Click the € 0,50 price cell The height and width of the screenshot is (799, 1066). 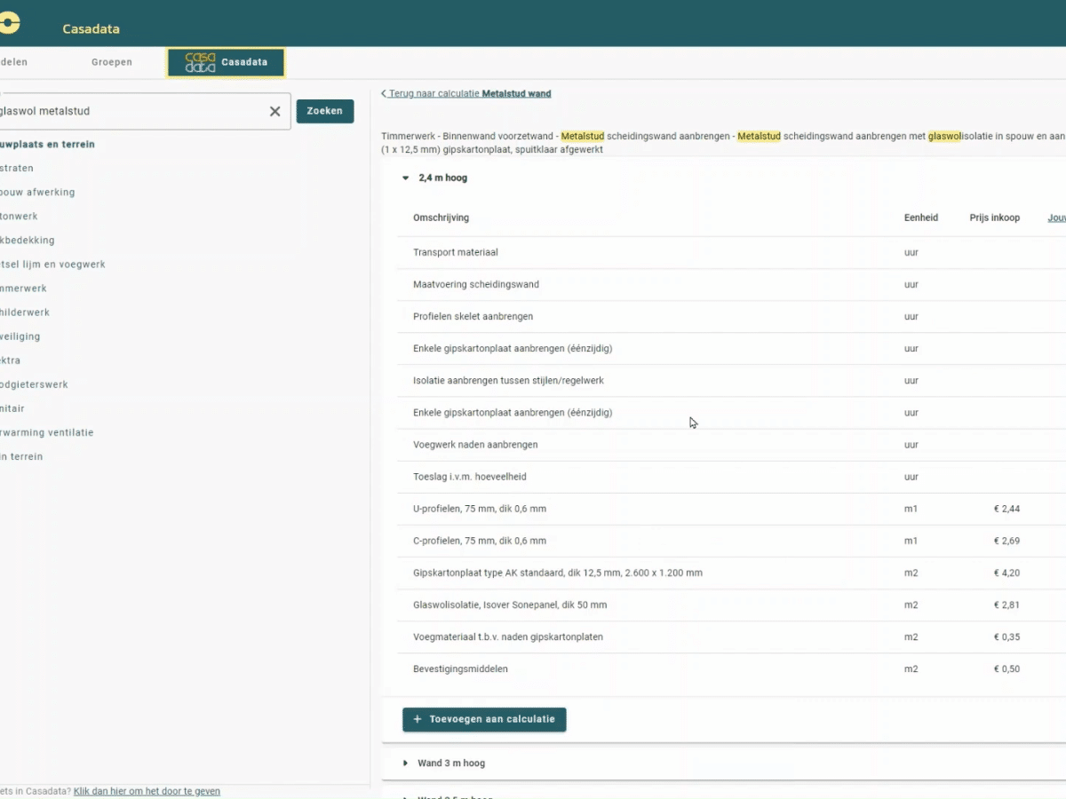pyautogui.click(x=1006, y=668)
